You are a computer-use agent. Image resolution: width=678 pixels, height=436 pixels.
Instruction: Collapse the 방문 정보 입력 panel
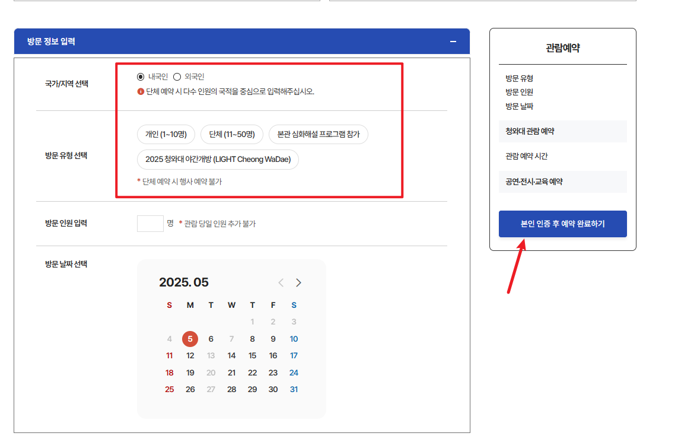pos(453,42)
